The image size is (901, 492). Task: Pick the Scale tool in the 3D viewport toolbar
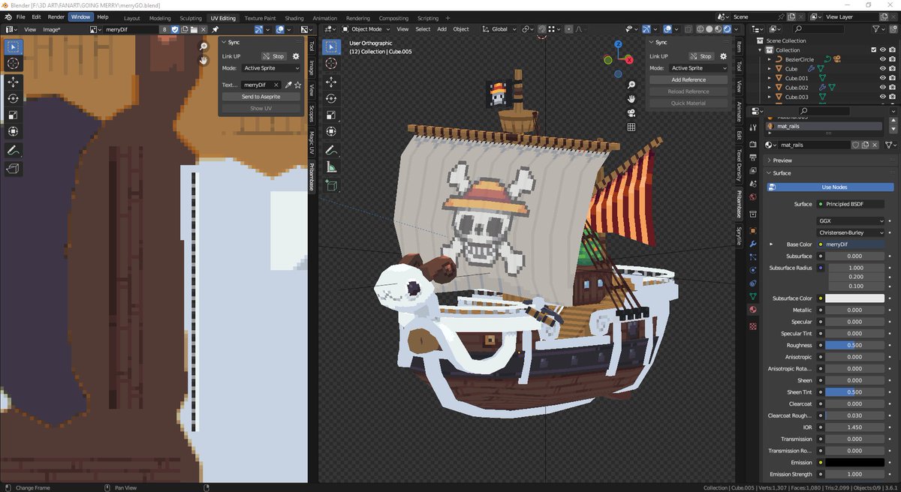(x=331, y=115)
